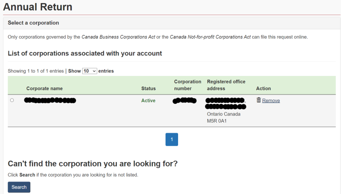Click the trash can icon beside Remove
The image size is (341, 194).
coord(258,100)
